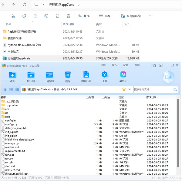Sort by 大小 column in Explorer
This screenshot has height=181, width=182.
click(x=126, y=24)
